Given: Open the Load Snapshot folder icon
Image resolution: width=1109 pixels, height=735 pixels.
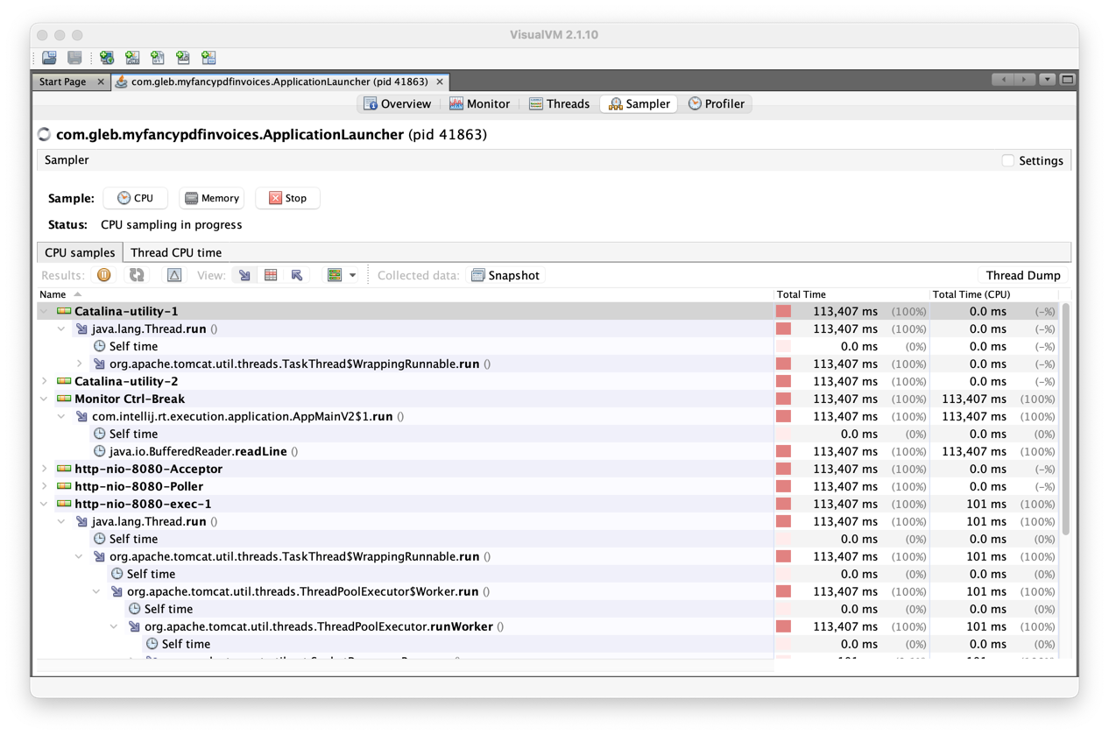Looking at the screenshot, I should 48,57.
